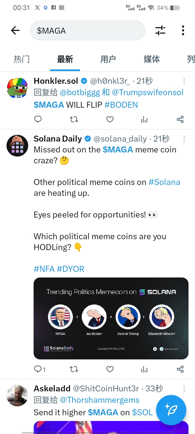Repost the Honkler.sol tweet
Screen dimensions: 195x434
click(74, 119)
